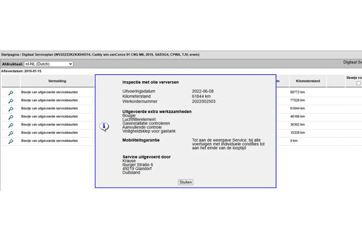Click Bewijs van uitgevoerde servicebeurten in first row
Image resolution: width=362 pixels, height=241 pixels.
50,92
